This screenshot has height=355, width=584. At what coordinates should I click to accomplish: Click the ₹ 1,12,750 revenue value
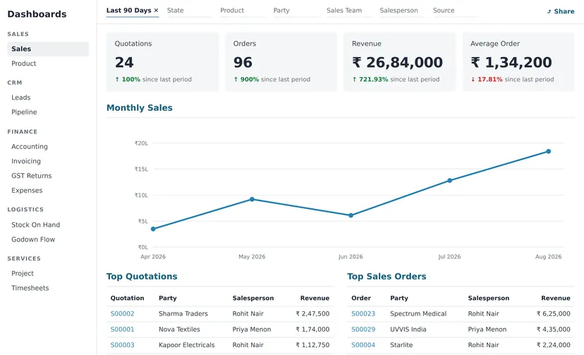coord(312,345)
